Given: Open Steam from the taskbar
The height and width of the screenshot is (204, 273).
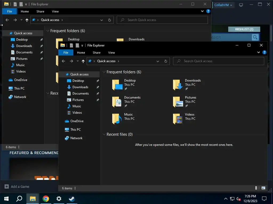Looking at the screenshot, I should coord(72,199).
